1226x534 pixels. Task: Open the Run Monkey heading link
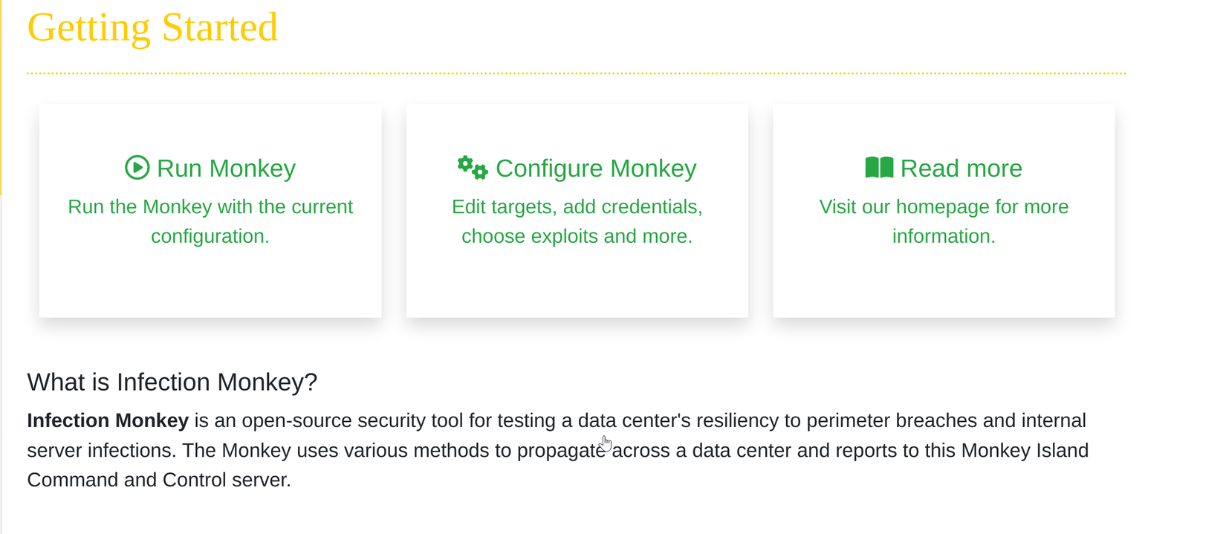pos(226,169)
